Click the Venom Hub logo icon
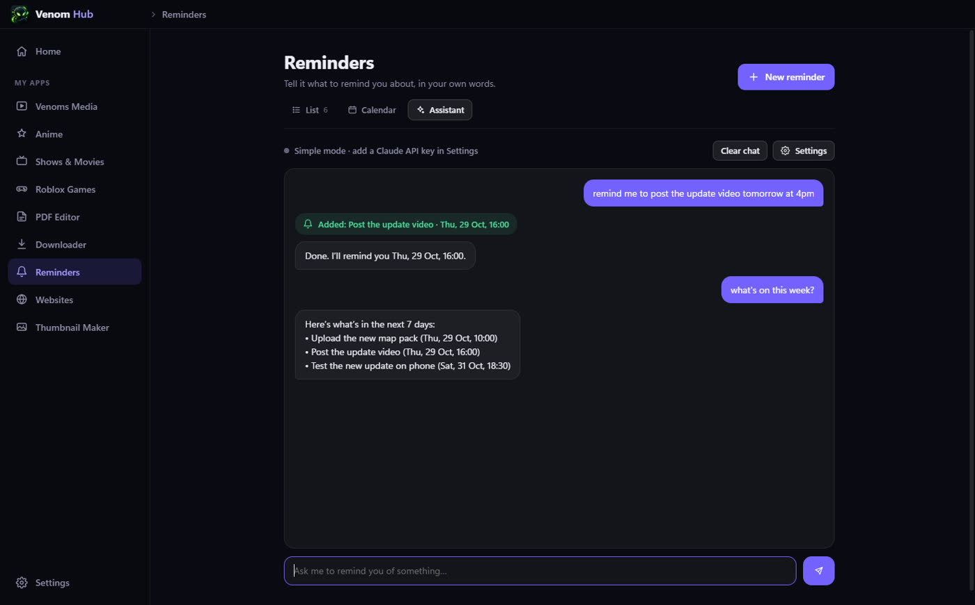Screen dimensions: 975x605 point(19,14)
